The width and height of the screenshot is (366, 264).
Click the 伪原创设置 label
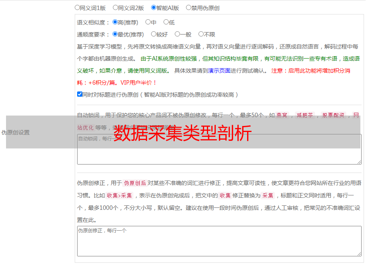(x=15, y=132)
